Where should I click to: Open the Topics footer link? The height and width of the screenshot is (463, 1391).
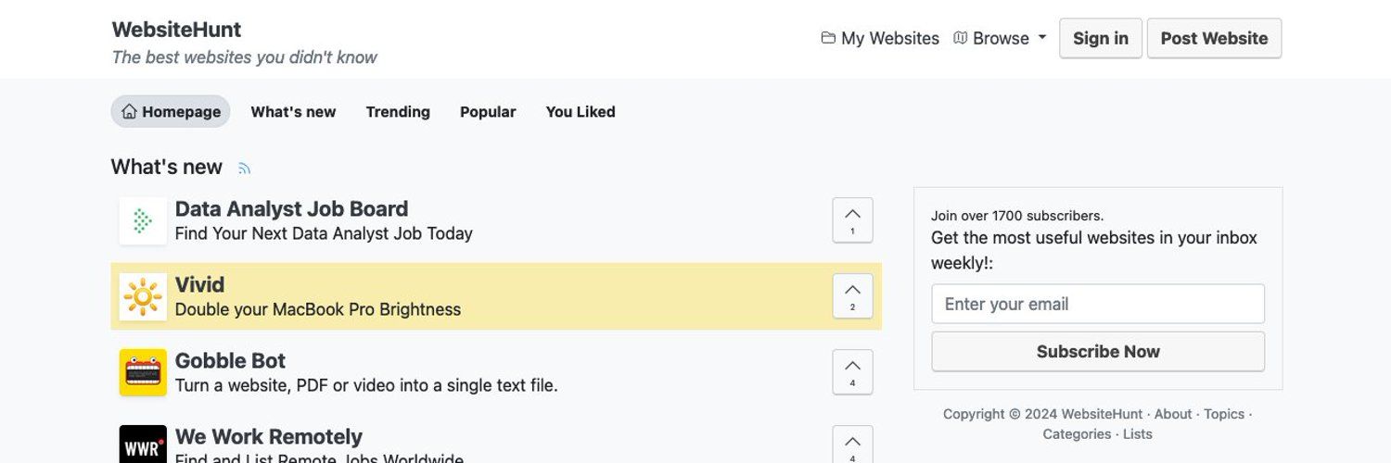pos(1224,414)
